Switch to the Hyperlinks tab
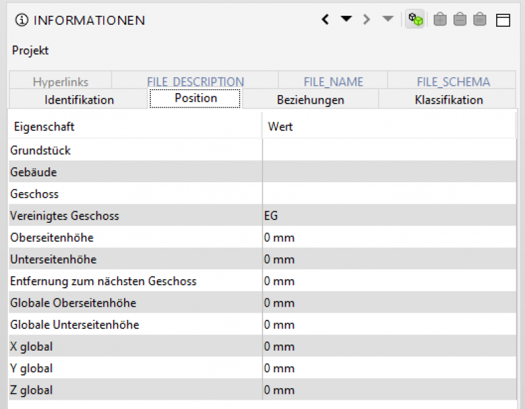Viewport: 525px width, 409px height. coord(60,82)
